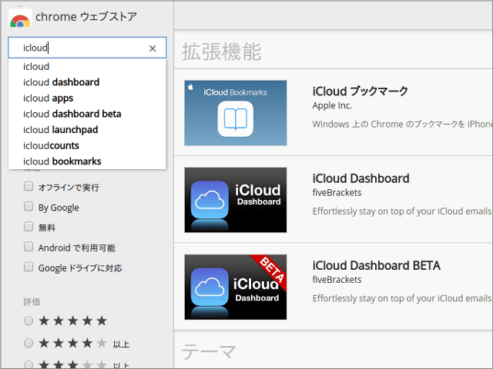Click the Chrome Web Store logo icon
493x369 pixels.
click(20, 17)
